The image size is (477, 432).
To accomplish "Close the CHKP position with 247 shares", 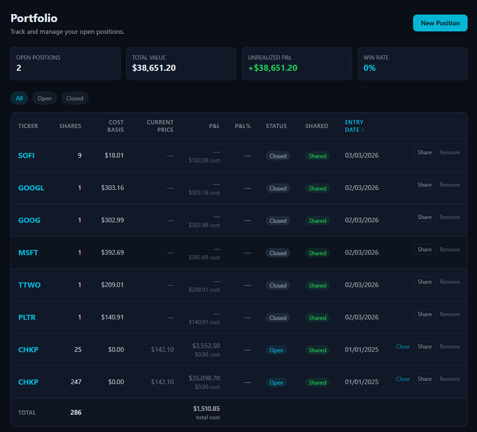I will [x=403, y=379].
